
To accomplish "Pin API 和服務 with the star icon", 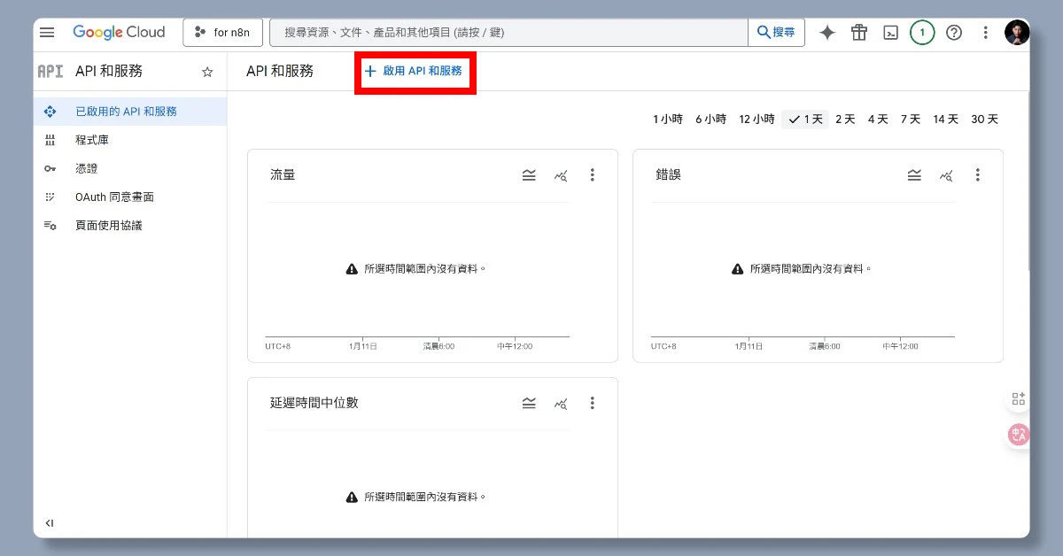I will [207, 72].
